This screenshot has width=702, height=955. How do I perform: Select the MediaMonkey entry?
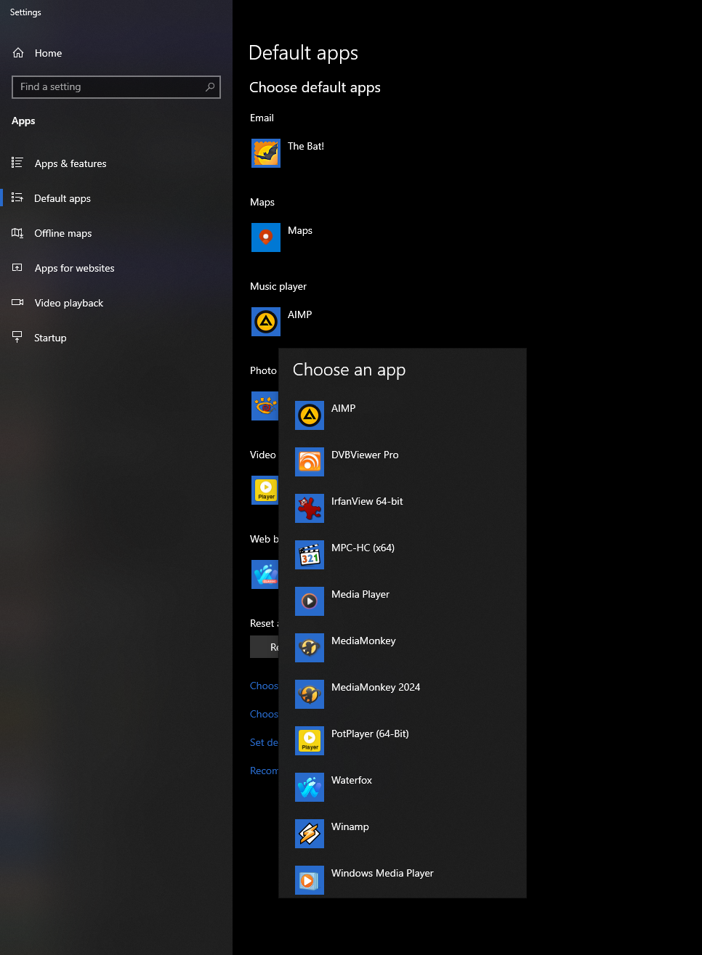coord(363,641)
